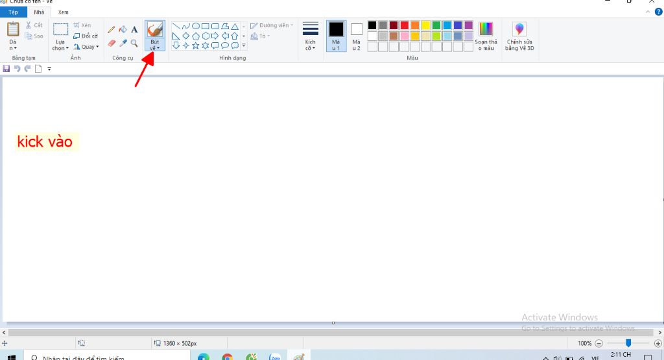Viewport: 664px width, 360px height.
Task: Open Soạn thảo màu edit colors
Action: [x=486, y=36]
